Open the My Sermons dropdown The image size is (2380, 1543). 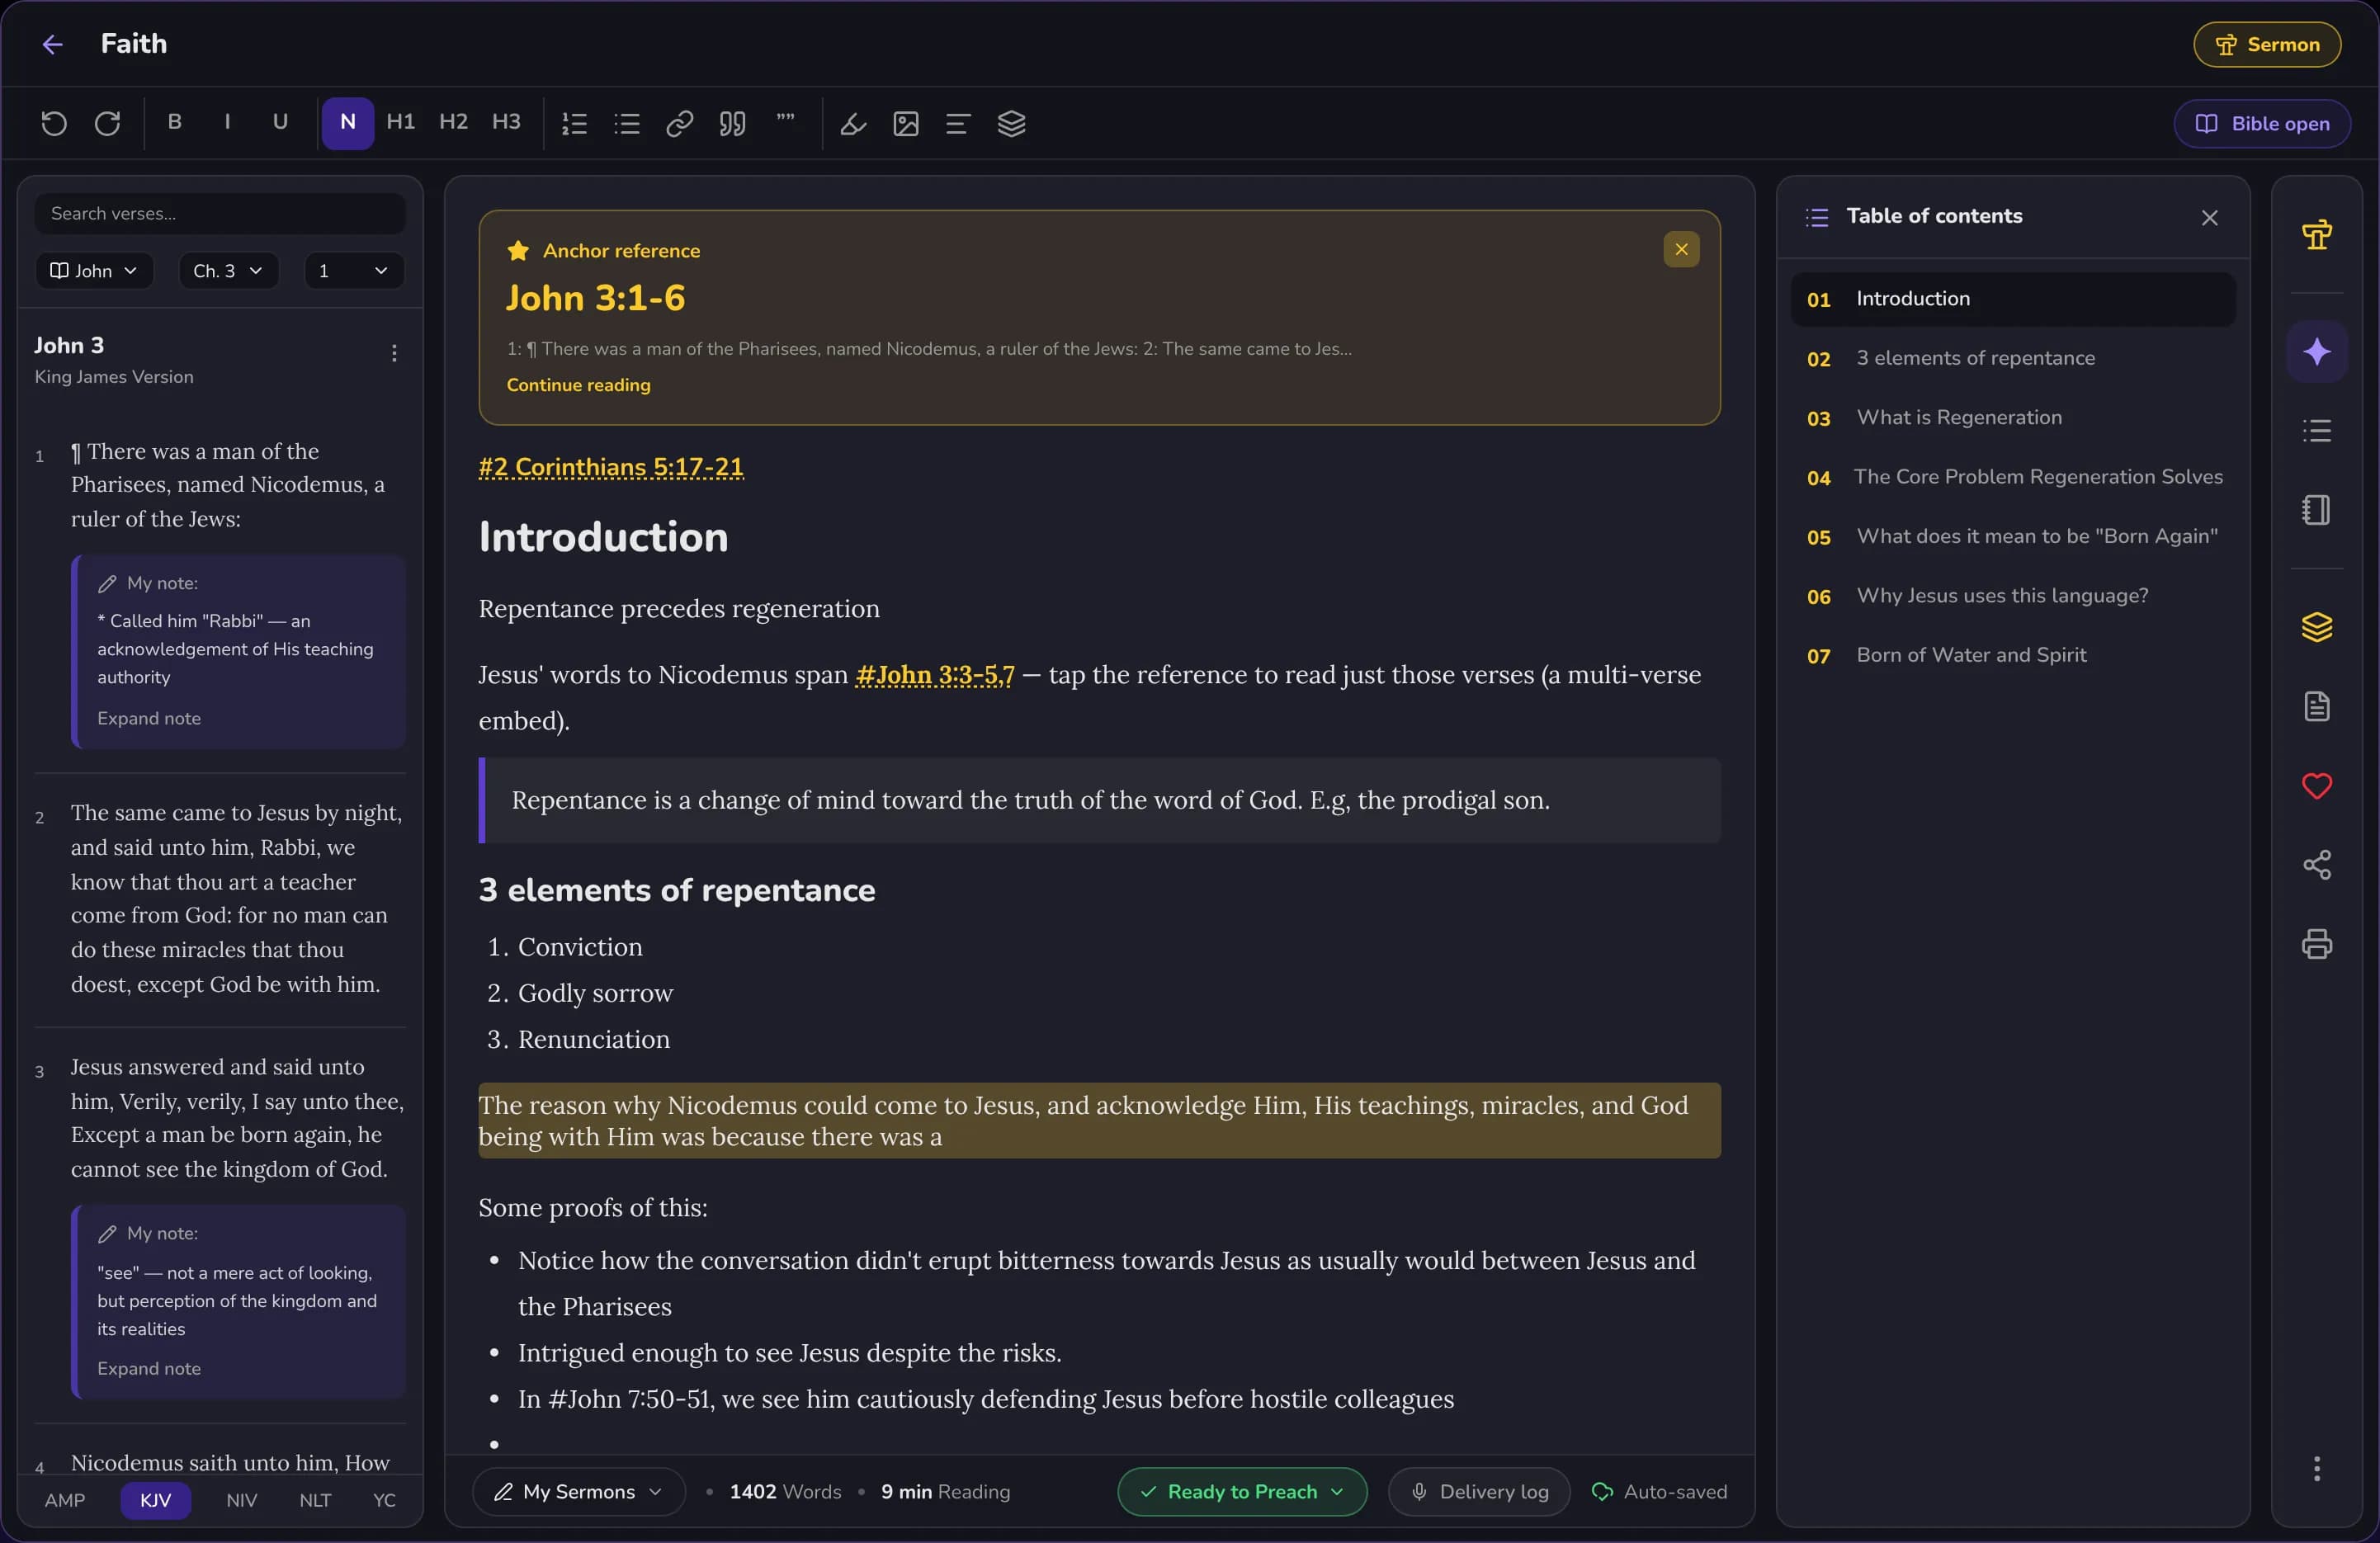(579, 1491)
